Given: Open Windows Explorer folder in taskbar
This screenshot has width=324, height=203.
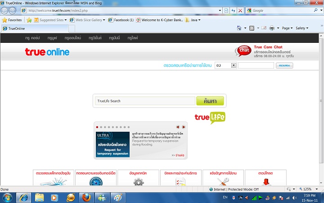Looking at the screenshot, I should click(39, 198).
